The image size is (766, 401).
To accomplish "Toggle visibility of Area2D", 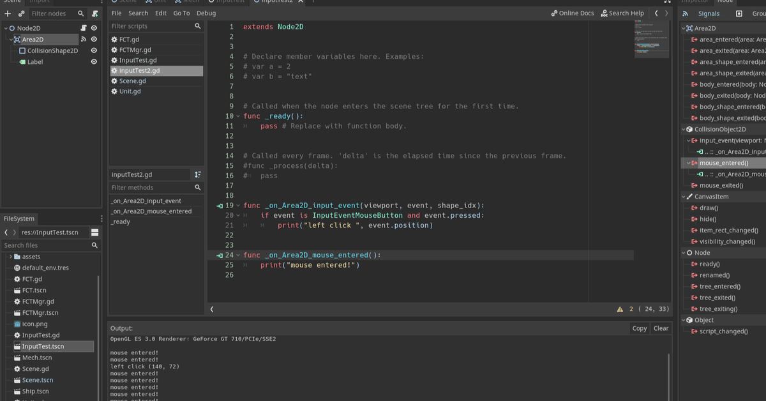I will click(94, 40).
